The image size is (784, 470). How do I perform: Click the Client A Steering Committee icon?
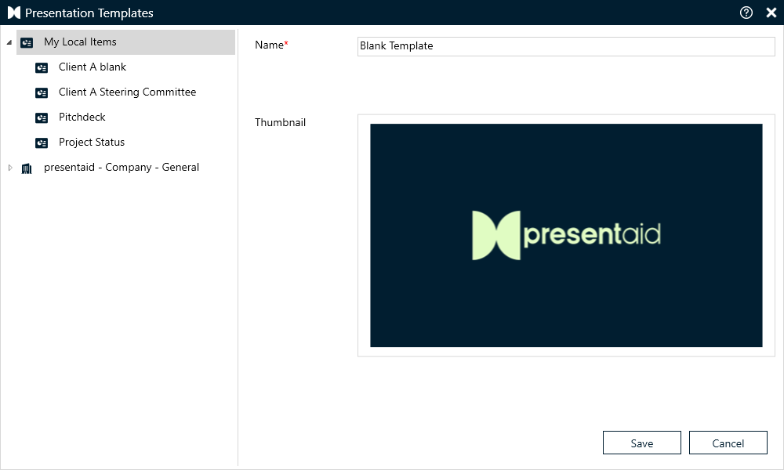coord(42,92)
